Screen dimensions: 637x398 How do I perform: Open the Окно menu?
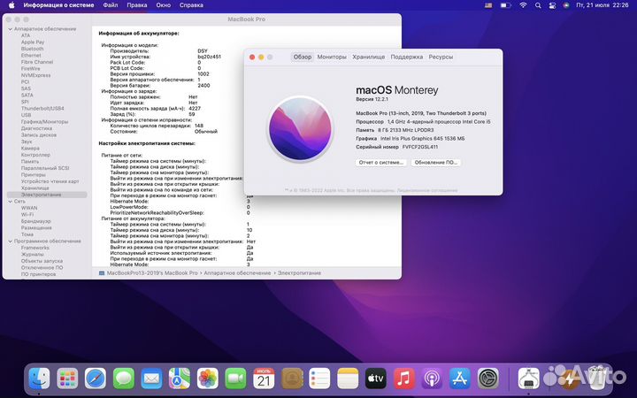(163, 5)
